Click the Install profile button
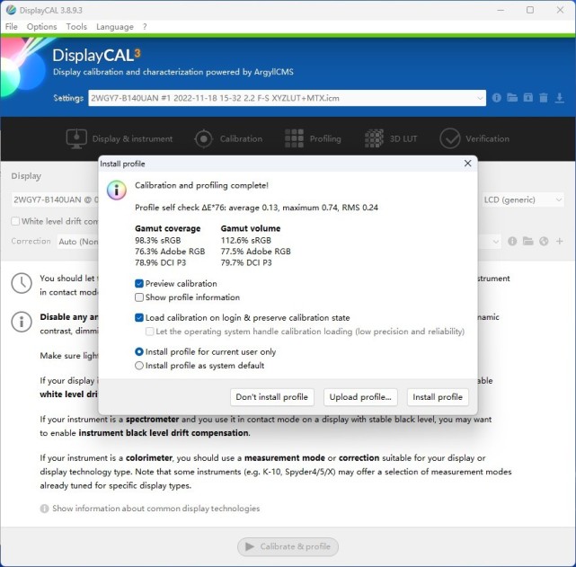This screenshot has height=567, width=576. [438, 397]
